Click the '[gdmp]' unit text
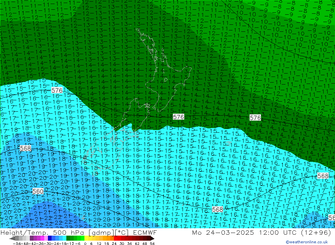This screenshot has height=245, width=335. 101,232
